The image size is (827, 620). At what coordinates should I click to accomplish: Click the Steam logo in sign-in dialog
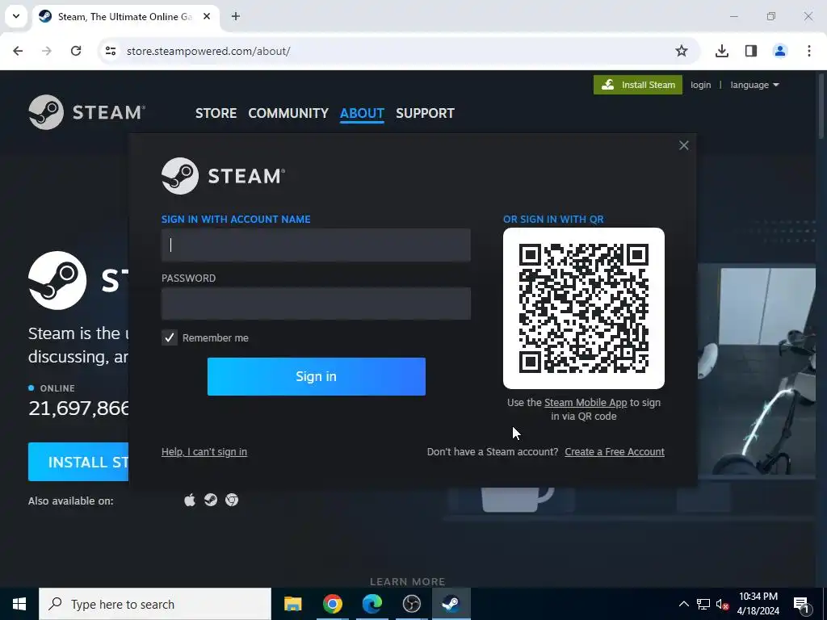[223, 176]
